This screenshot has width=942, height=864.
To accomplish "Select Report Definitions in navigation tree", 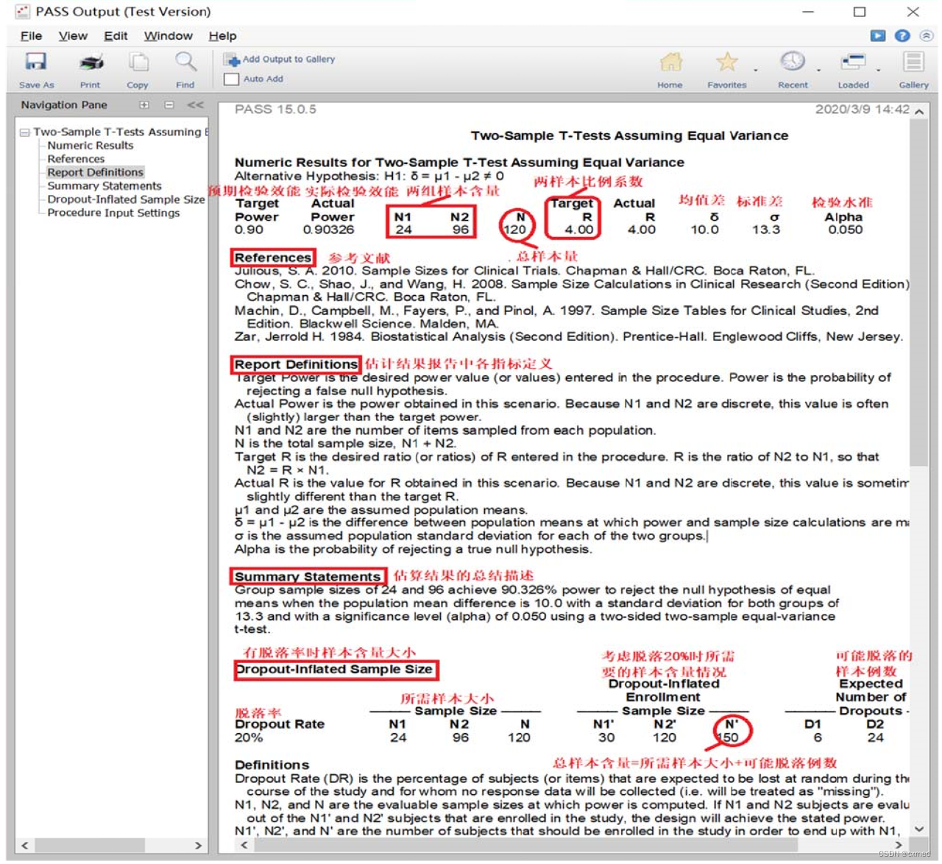I will [96, 172].
